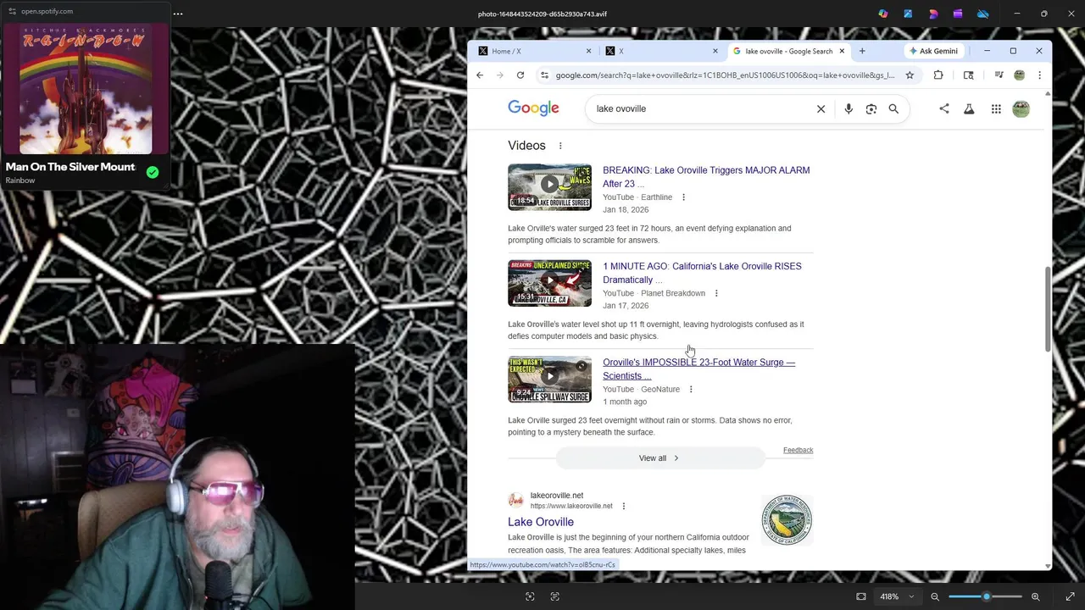
Task: Open the Search Labs flask icon
Action: click(969, 108)
